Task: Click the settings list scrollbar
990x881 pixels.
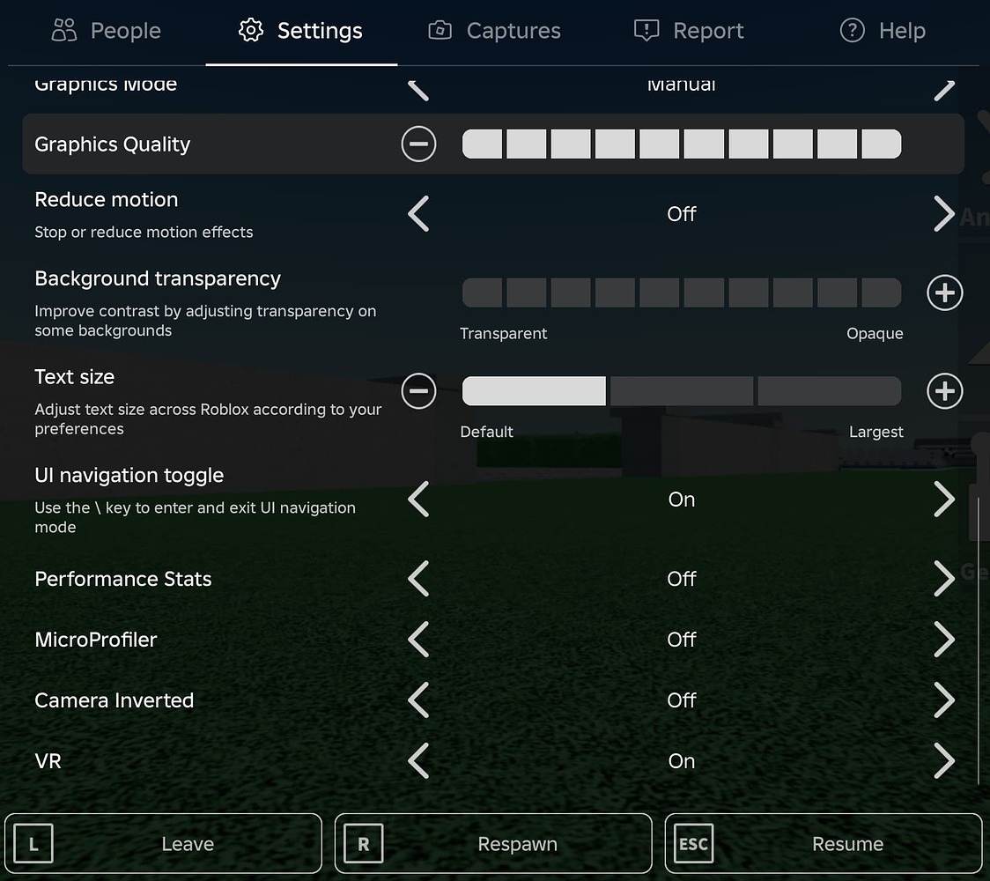Action: 978,641
